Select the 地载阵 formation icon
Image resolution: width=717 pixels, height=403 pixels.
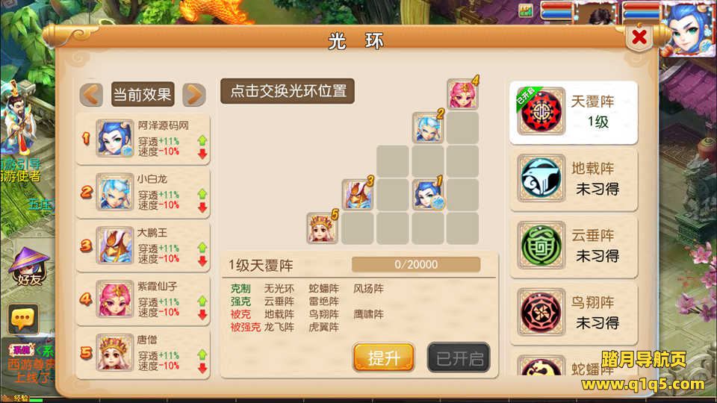(x=541, y=178)
